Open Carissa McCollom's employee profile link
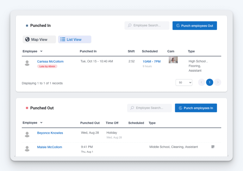 click(x=50, y=62)
